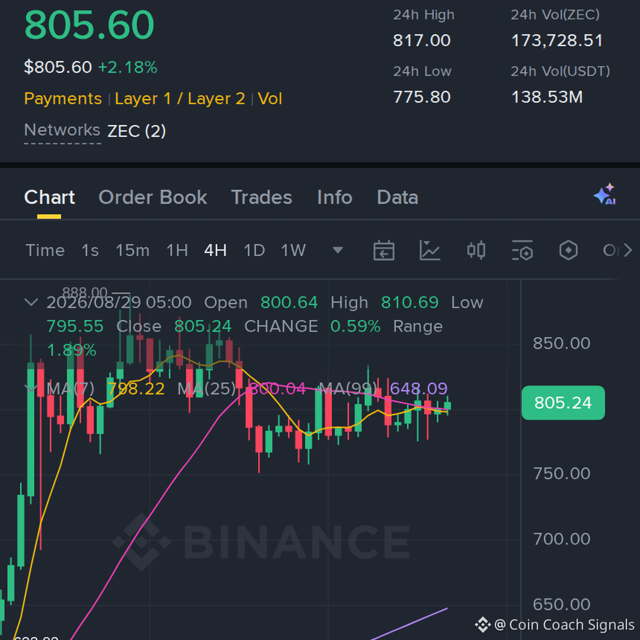Select the Time chart interval
The width and height of the screenshot is (640, 640).
coord(45,250)
